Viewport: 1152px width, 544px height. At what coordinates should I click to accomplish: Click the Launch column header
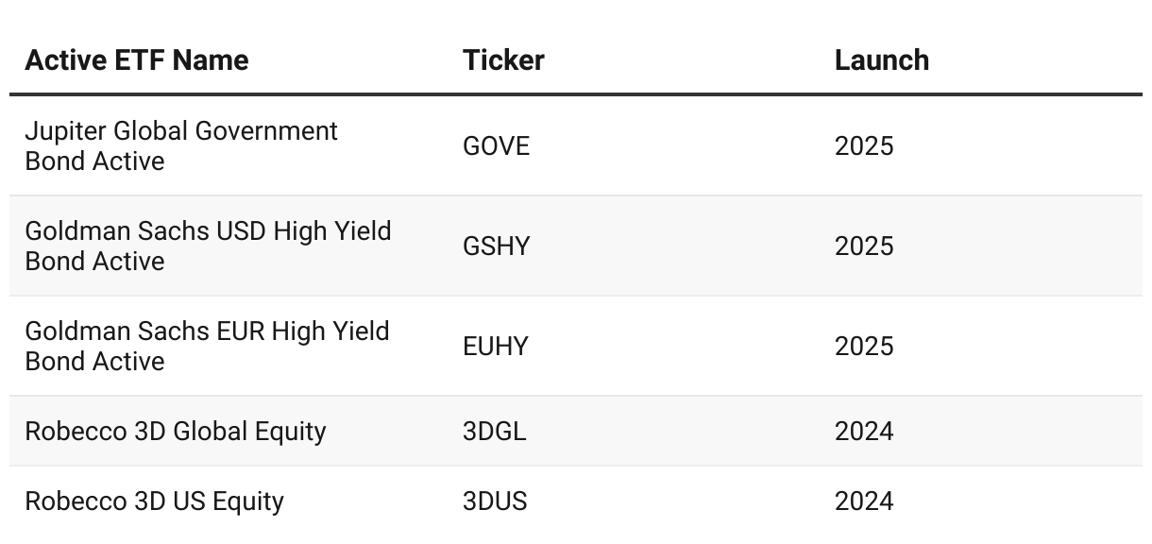(882, 60)
